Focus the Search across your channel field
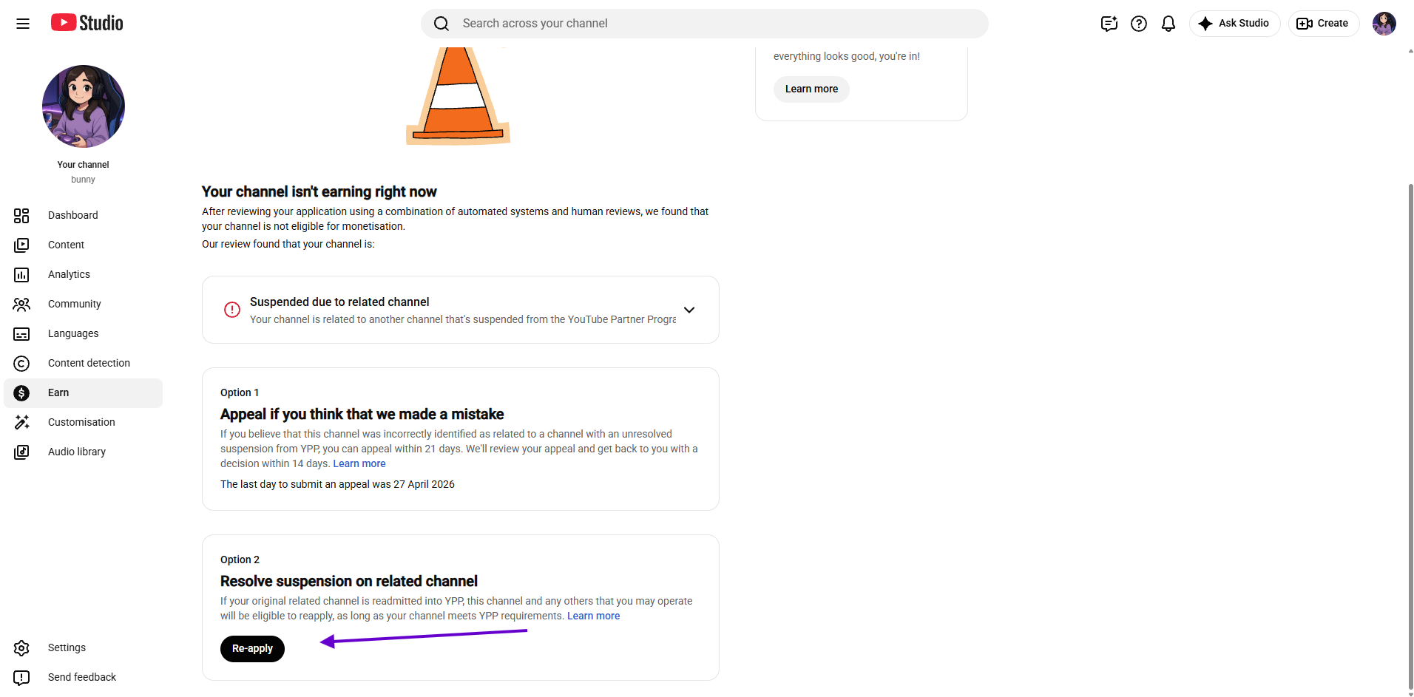Screen dimensions: 1414x697 tap(704, 24)
